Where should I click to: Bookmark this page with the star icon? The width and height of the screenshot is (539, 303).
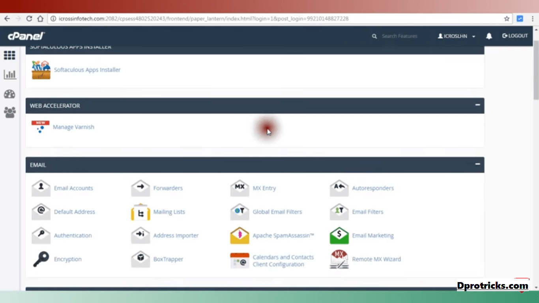click(x=507, y=19)
